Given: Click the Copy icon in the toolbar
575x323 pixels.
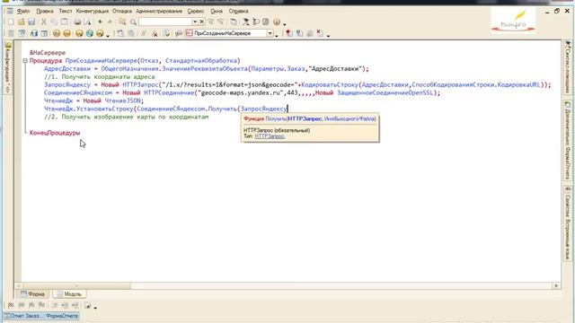Looking at the screenshot, I should tap(54, 22).
